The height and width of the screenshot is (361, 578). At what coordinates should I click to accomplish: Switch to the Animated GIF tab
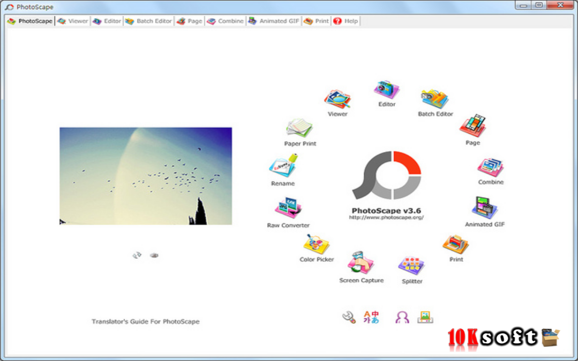click(274, 21)
